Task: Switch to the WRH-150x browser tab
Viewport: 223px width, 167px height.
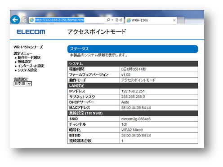Action: [151, 20]
